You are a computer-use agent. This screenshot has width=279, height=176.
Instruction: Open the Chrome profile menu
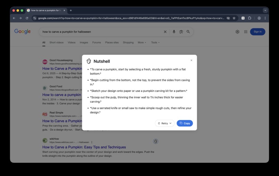[259, 18]
